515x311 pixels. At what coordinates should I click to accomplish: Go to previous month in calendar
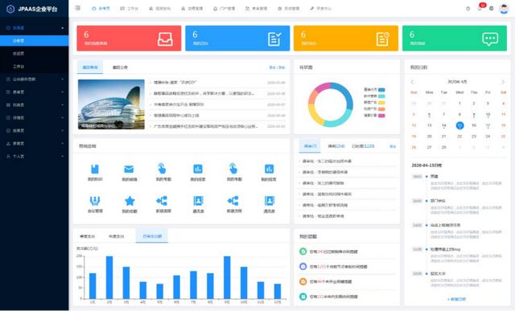413,82
